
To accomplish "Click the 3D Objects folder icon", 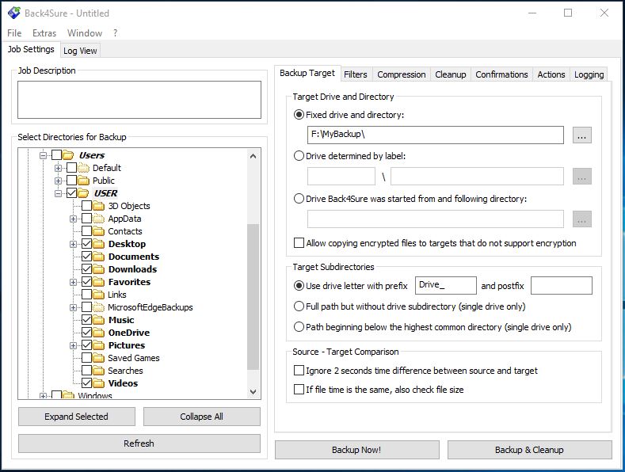I will click(x=98, y=206).
